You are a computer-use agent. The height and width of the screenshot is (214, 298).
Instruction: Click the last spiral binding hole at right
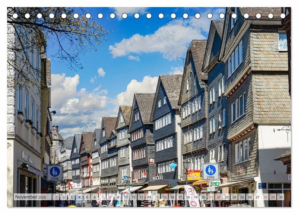pyautogui.click(x=283, y=16)
